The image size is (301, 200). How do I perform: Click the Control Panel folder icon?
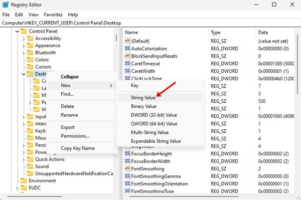coord(24,31)
